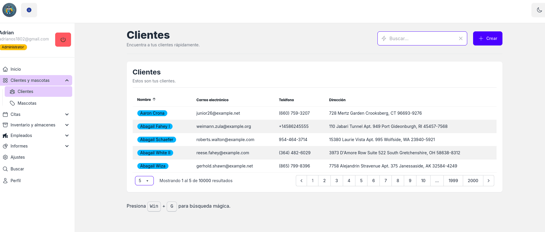The width and height of the screenshot is (545, 232).
Task: Click the Buscar magnifier icon in sidebar
Action: coord(5,169)
